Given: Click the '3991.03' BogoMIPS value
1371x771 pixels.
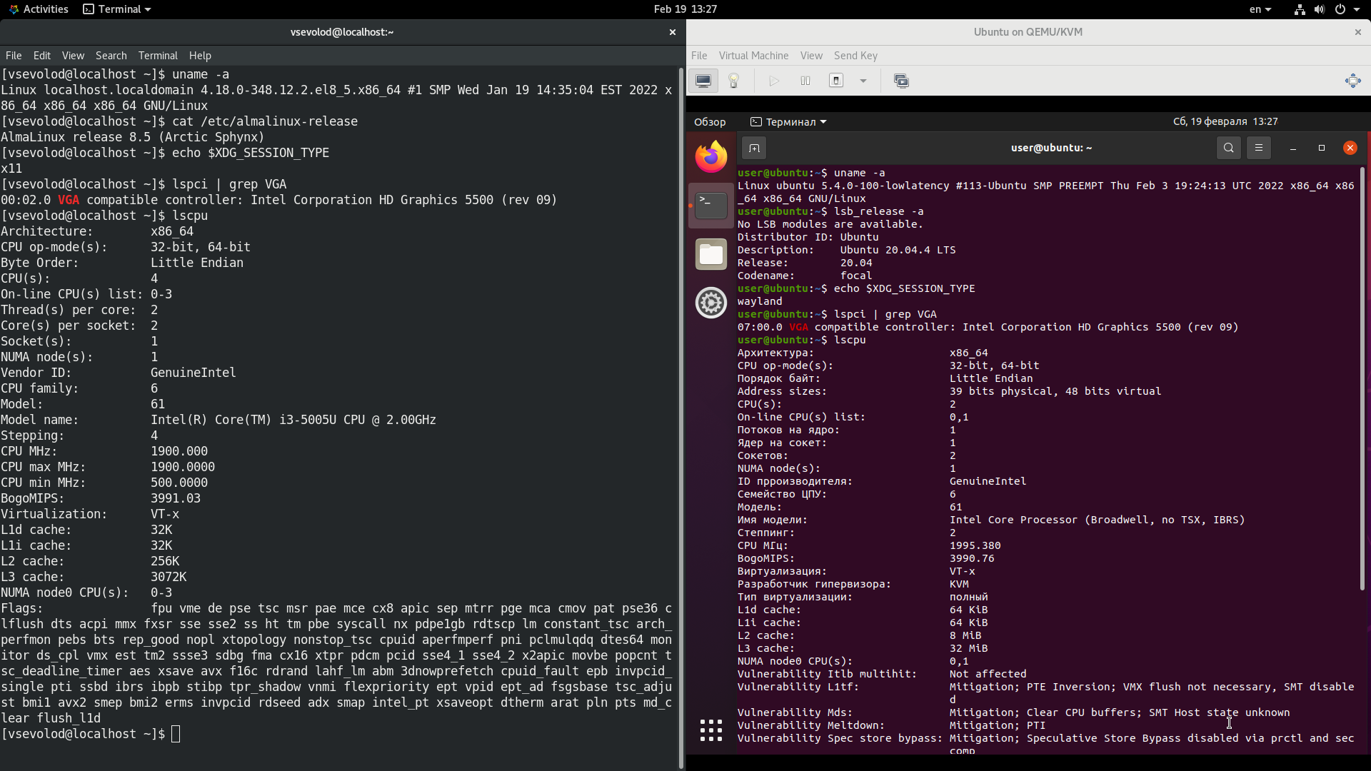Looking at the screenshot, I should click(x=175, y=498).
